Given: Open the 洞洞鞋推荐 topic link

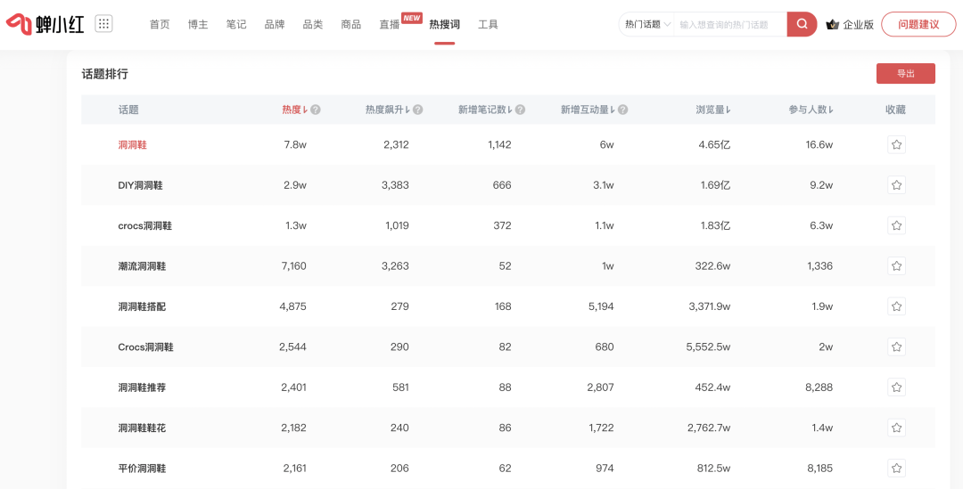Looking at the screenshot, I should coord(142,387).
